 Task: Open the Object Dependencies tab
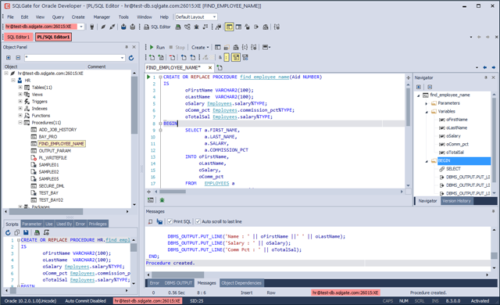(241, 283)
